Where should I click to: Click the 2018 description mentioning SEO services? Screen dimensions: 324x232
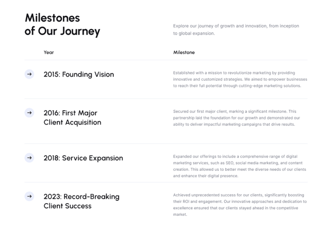[x=239, y=166]
